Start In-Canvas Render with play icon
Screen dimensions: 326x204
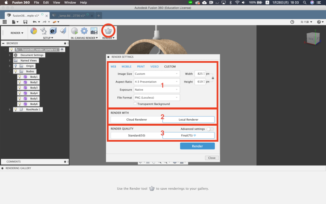coord(75,31)
